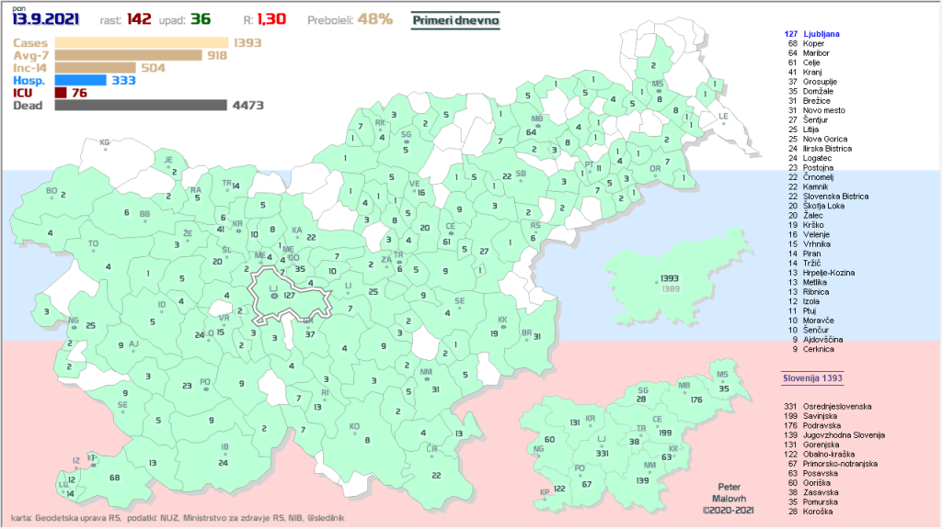Open the Primeri dnevno view button

(x=455, y=18)
